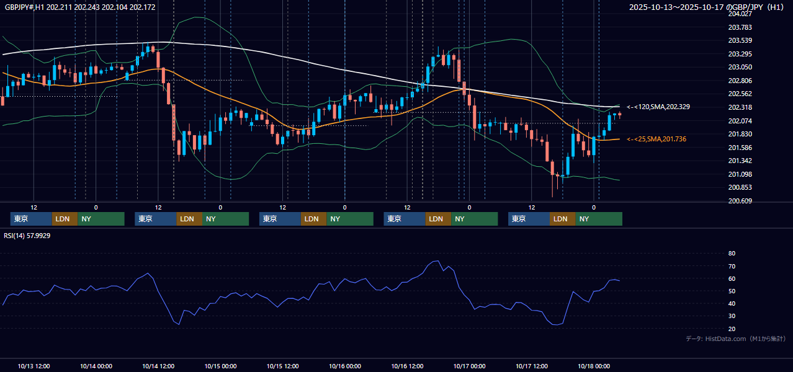The image size is (793, 372).
Task: Click the 202.806 price axis label
Action: (x=740, y=81)
